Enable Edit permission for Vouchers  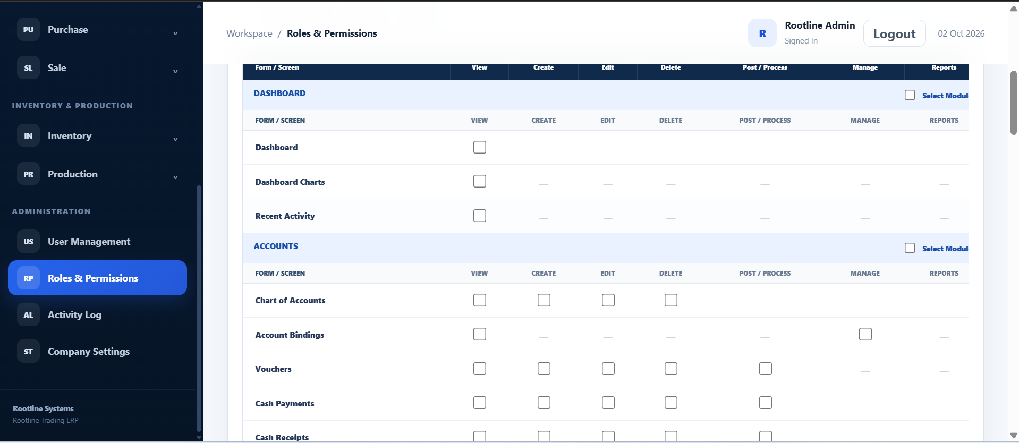coord(608,369)
